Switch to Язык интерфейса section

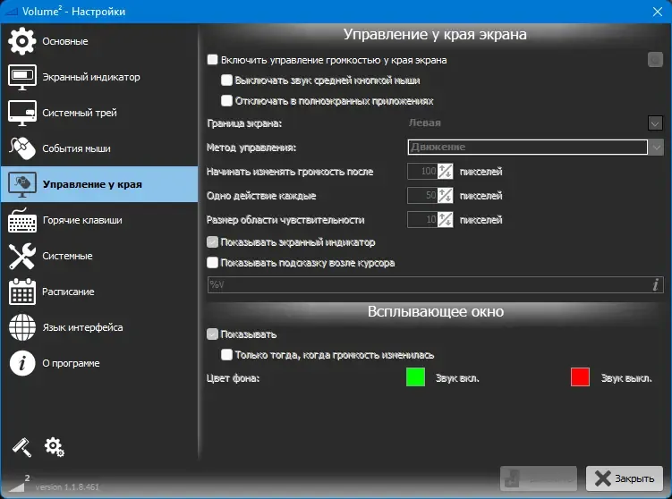point(99,327)
